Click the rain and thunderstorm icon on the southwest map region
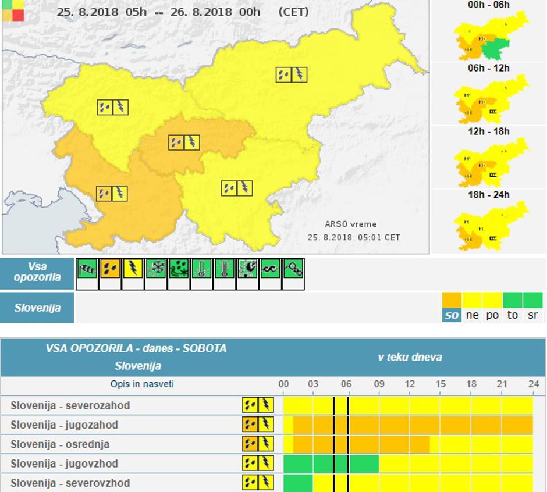This screenshot has height=492, width=547. click(x=112, y=193)
